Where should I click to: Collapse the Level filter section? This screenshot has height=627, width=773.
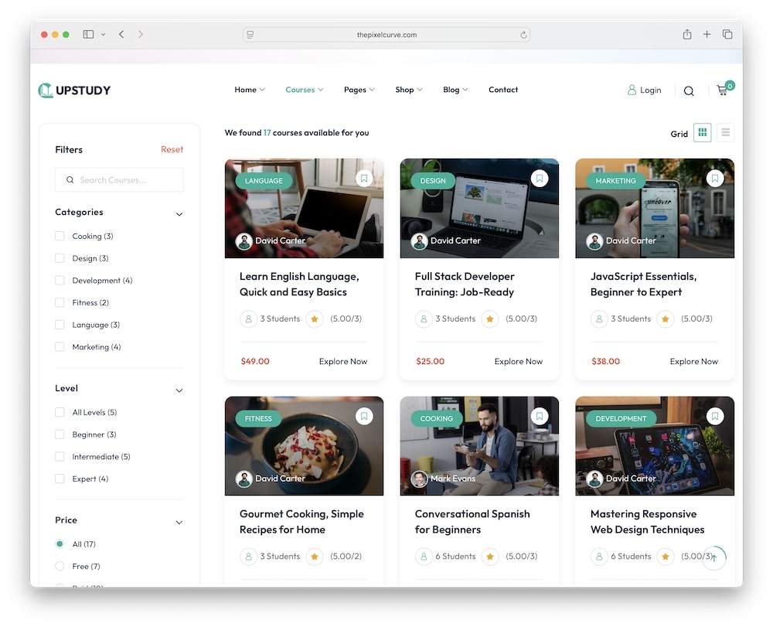tap(179, 390)
